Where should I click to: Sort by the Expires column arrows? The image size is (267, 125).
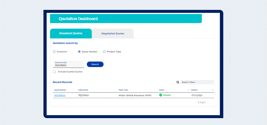(x=213, y=90)
